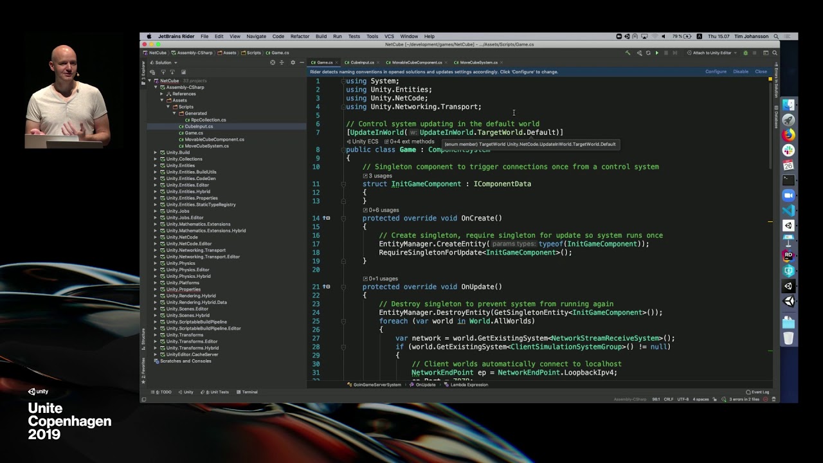
Task: Click the Spotlight search icon in menu bar
Action: (776, 37)
